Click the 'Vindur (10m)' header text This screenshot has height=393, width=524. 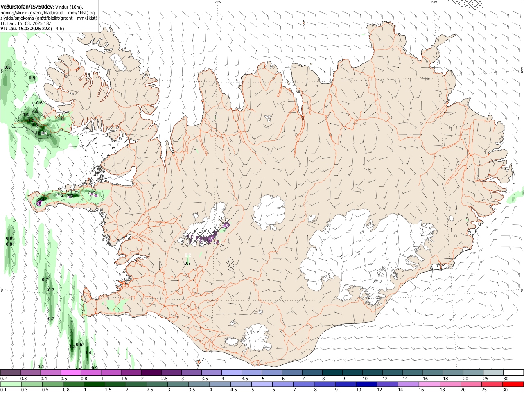click(x=69, y=7)
